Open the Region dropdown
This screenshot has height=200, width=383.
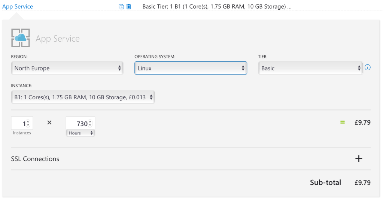[x=67, y=68]
